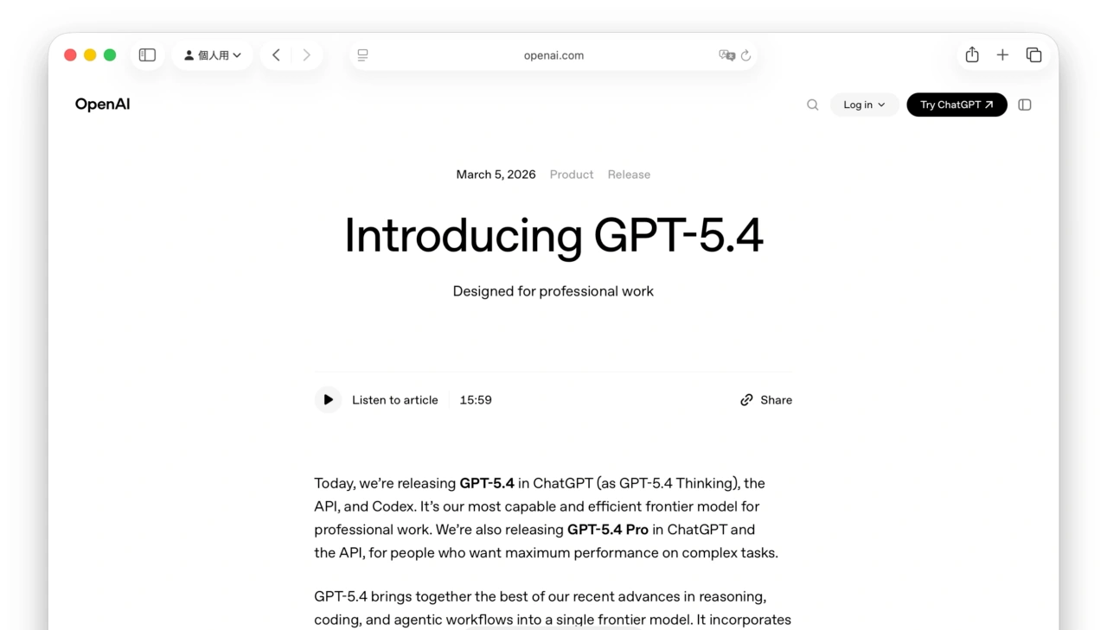Reload the openai.com page
Screen dimensions: 1107x630
(745, 54)
